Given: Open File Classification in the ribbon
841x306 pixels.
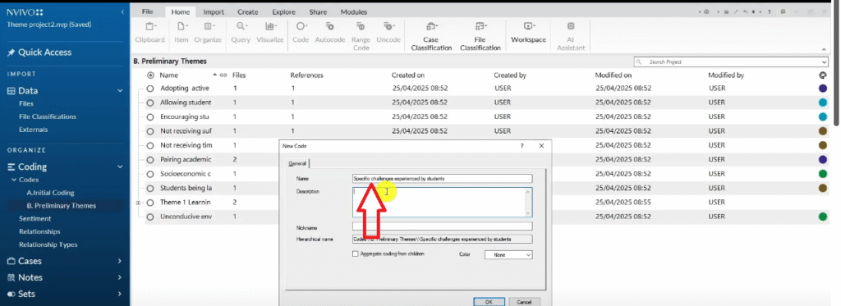Looking at the screenshot, I should pos(480,35).
